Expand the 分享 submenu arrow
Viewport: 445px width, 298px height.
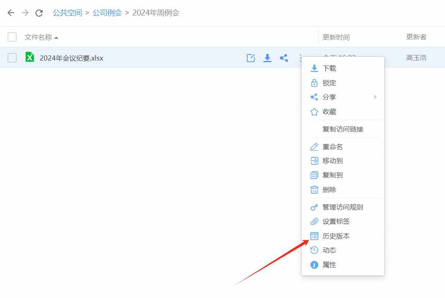click(375, 97)
